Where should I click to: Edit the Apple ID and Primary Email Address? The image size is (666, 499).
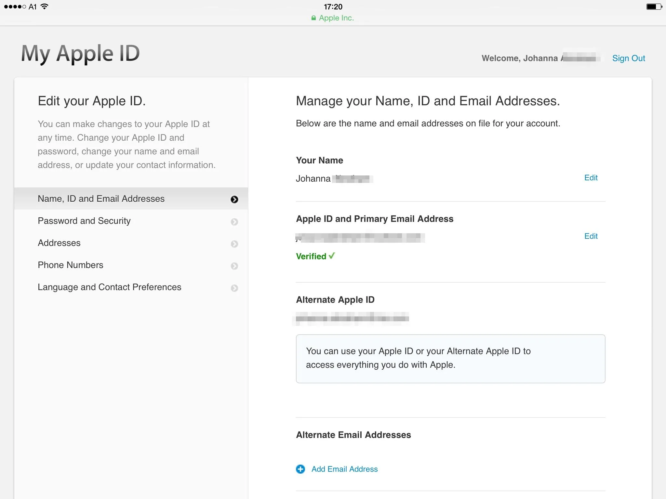tap(591, 236)
